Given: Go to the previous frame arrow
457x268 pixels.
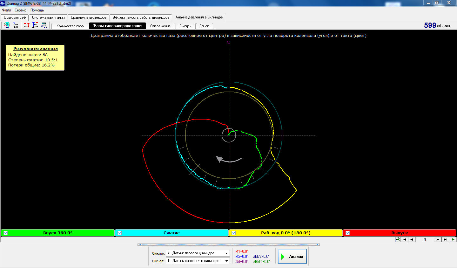Looking at the screenshot, I should pyautogui.click(x=412, y=239).
